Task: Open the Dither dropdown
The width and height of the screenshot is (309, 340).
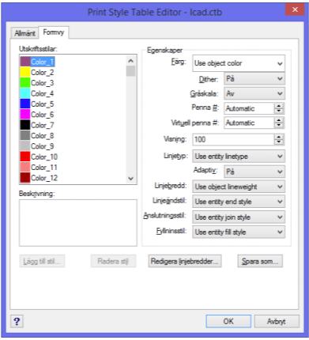Action: (x=254, y=78)
